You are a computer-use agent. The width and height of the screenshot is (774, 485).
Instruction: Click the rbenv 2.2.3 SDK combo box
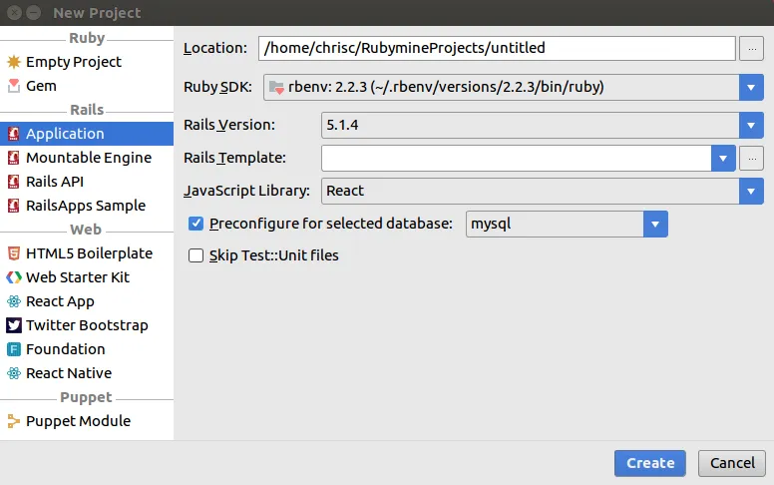[514, 88]
